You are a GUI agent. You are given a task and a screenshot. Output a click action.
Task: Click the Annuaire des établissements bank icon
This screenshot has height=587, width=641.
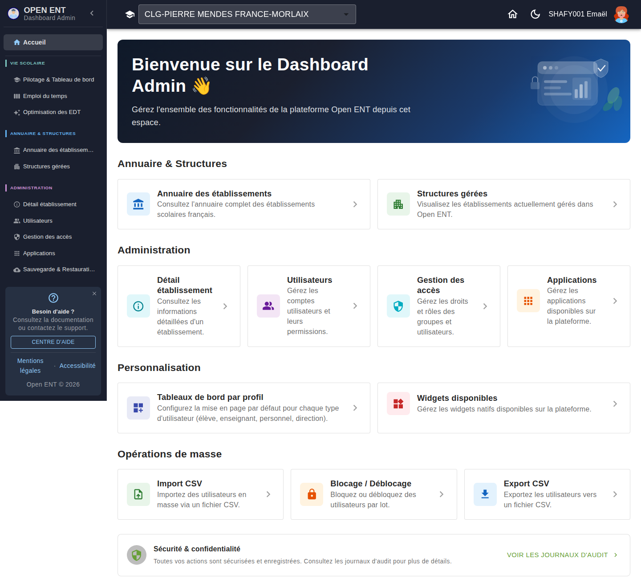[138, 204]
